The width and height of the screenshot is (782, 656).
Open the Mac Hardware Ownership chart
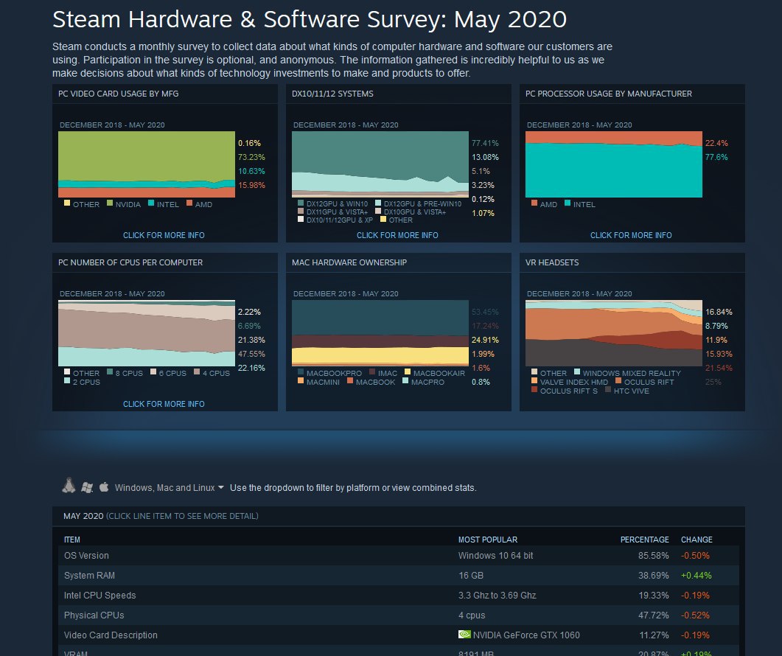[380, 333]
